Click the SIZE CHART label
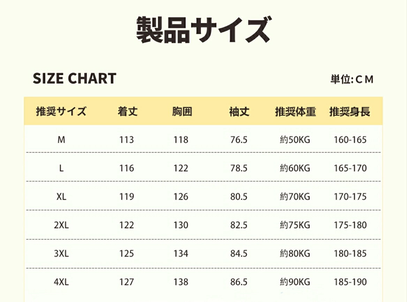The image size is (407, 302). click(74, 79)
